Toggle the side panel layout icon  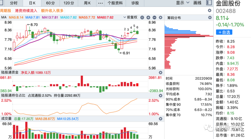click(x=209, y=3)
